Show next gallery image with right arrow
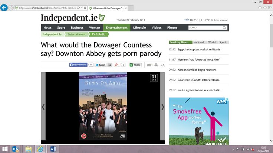The image size is (273, 153). 162,107
